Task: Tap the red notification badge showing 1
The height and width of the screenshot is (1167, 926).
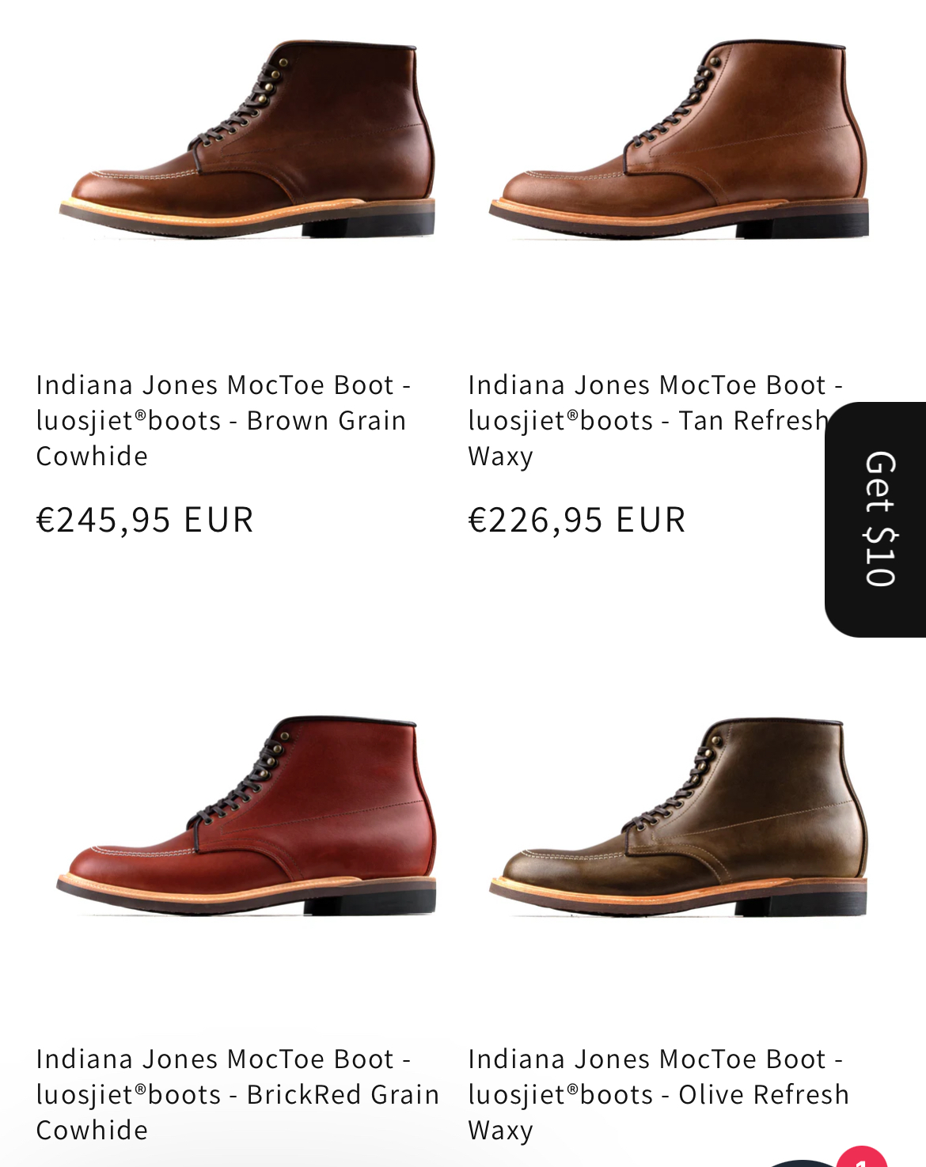Action: (x=862, y=1158)
